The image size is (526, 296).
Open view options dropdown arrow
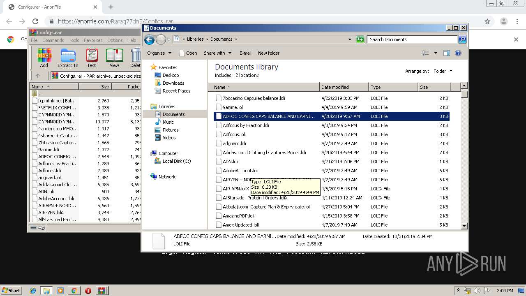pyautogui.click(x=436, y=53)
